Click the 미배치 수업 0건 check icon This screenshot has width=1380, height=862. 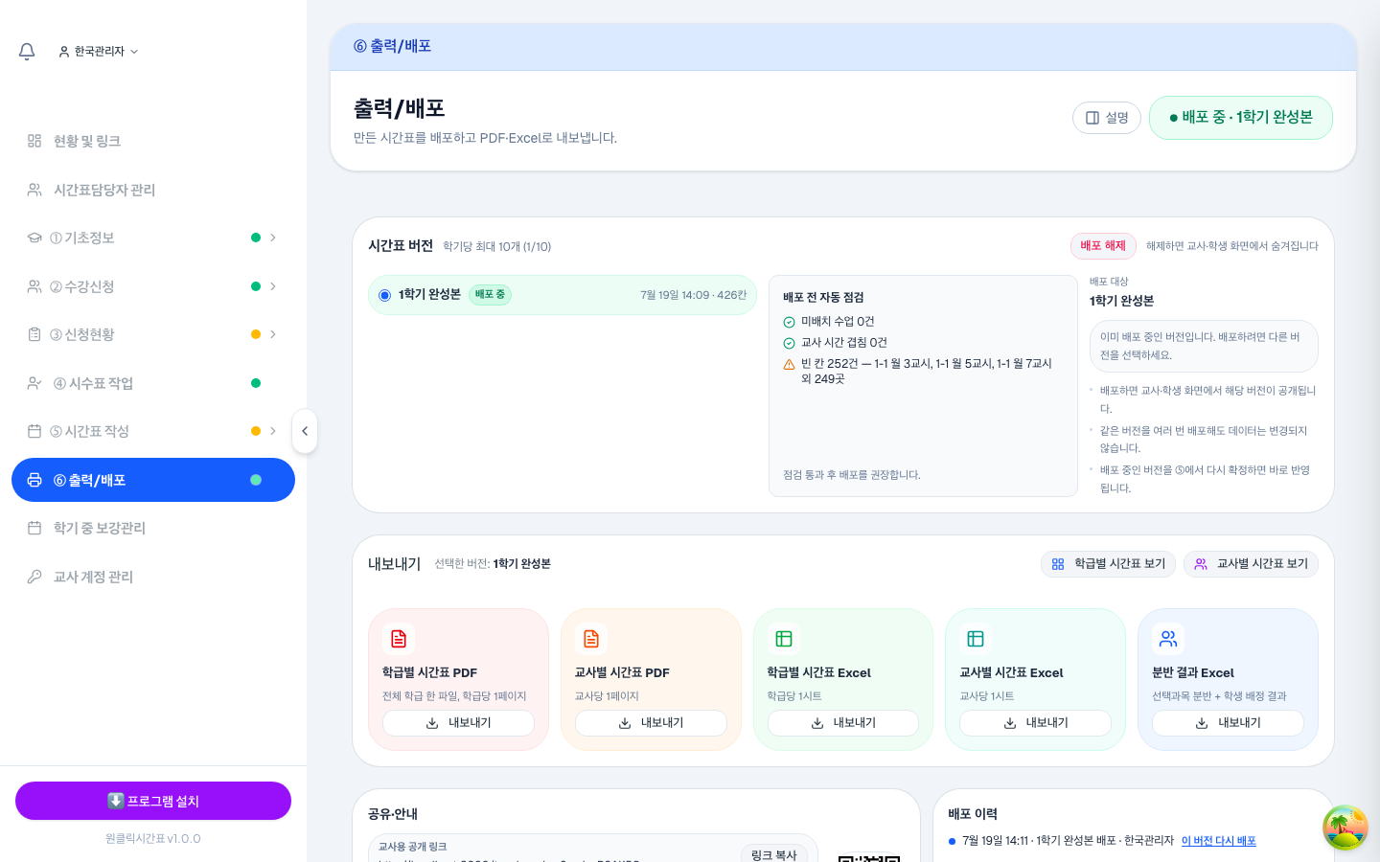790,322
